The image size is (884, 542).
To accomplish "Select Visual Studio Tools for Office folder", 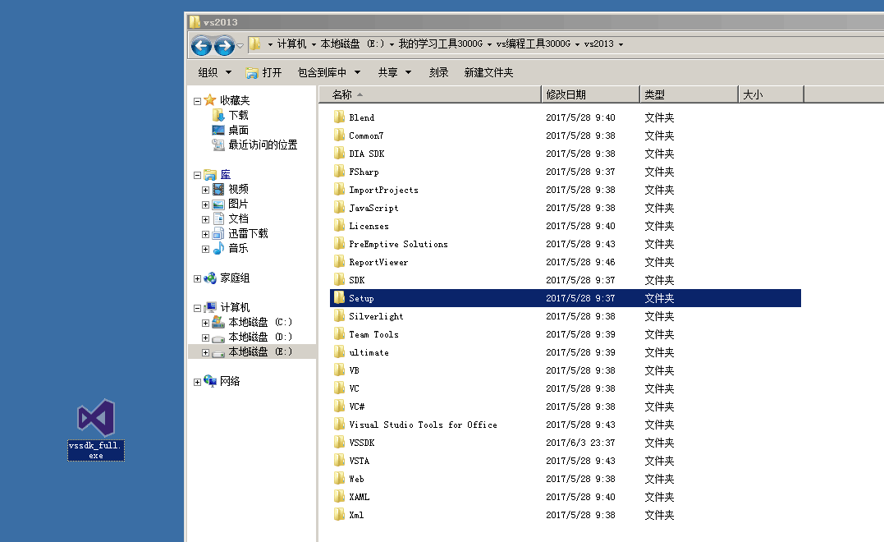I will point(423,424).
